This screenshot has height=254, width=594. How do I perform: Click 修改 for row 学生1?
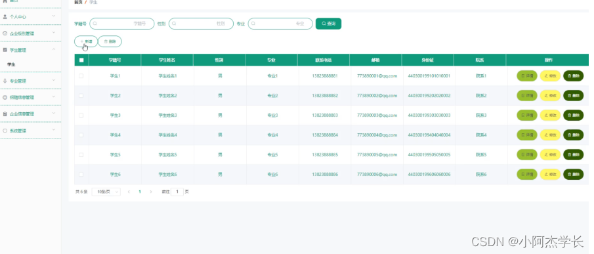coord(550,75)
